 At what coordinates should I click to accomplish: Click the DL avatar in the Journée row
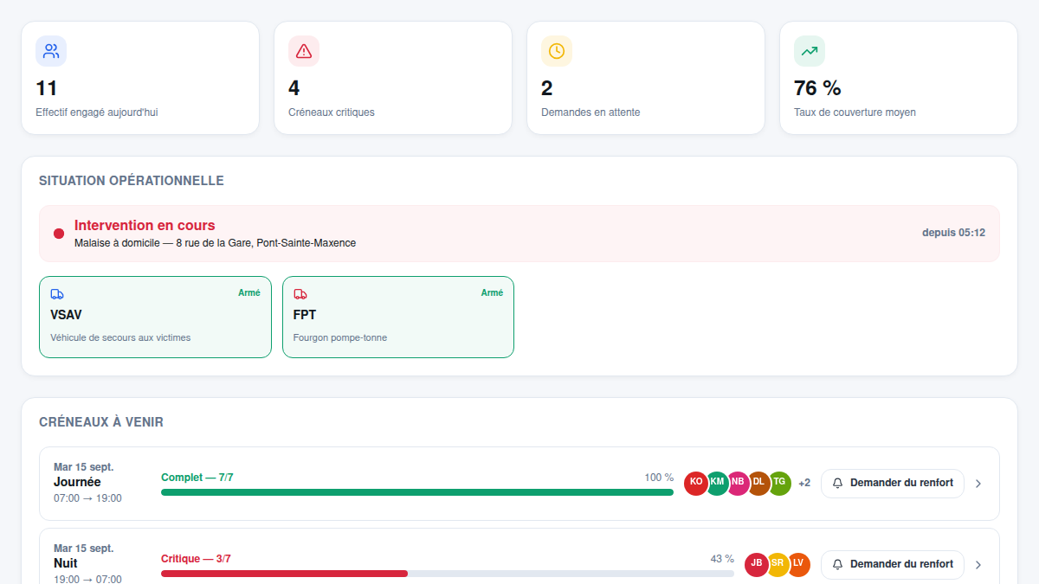[758, 483]
